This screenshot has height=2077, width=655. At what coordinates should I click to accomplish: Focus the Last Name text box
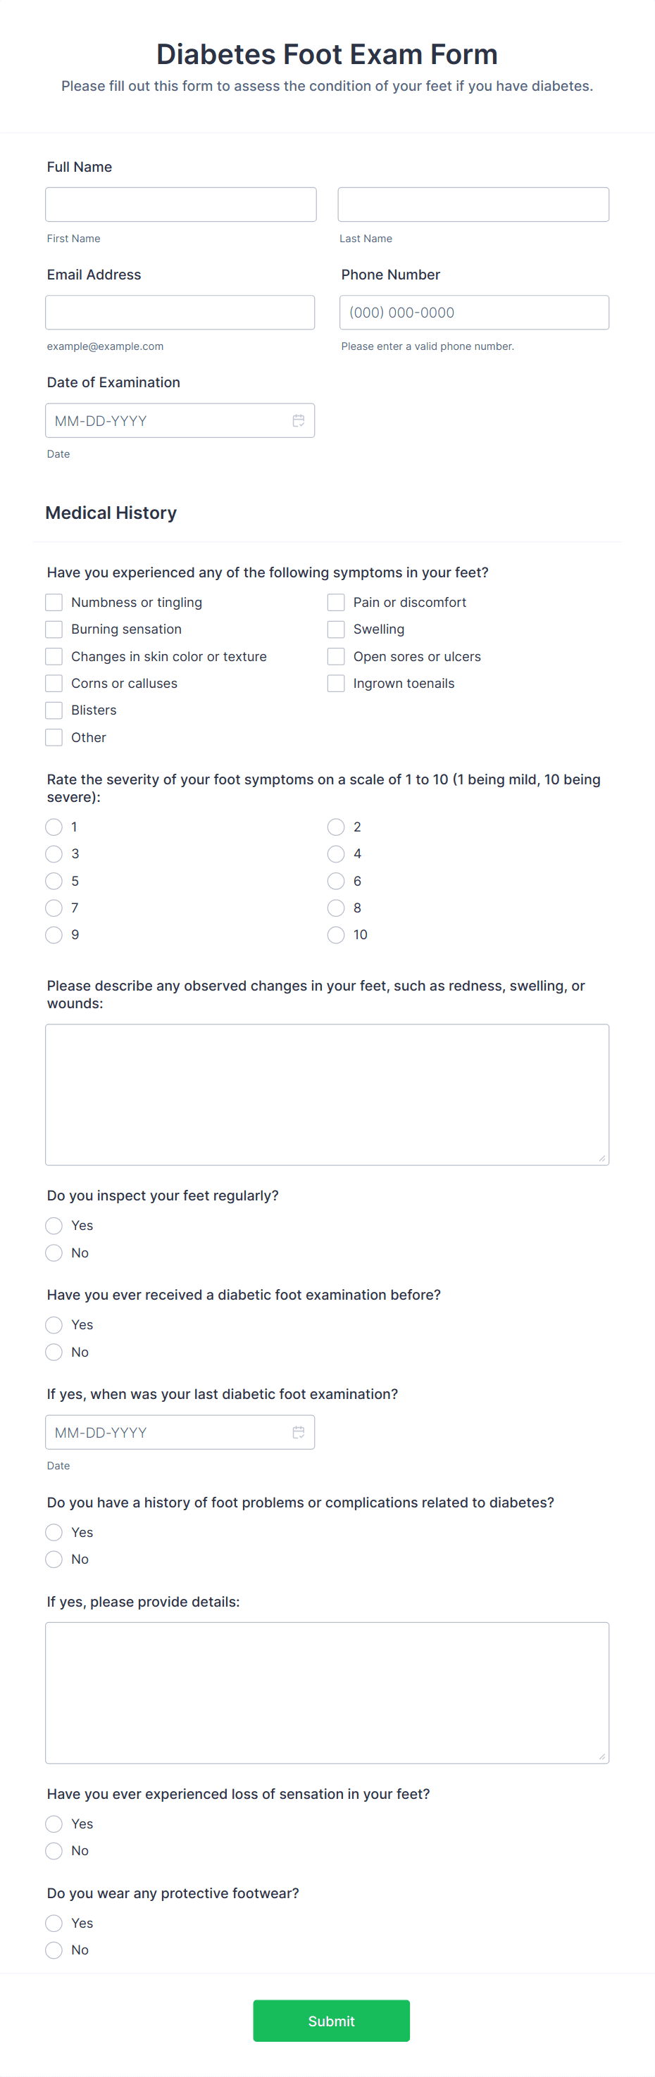click(x=473, y=205)
